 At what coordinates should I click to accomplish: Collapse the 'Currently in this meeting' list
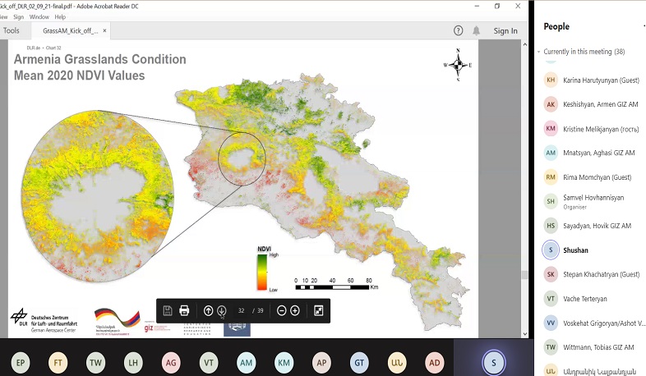click(x=540, y=52)
